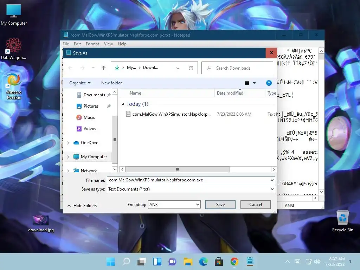
Task: Launch Google Chrome from taskbar
Action: (234, 262)
